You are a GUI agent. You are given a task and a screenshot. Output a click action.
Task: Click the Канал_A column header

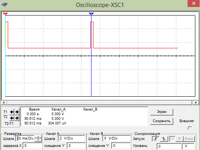(59, 109)
